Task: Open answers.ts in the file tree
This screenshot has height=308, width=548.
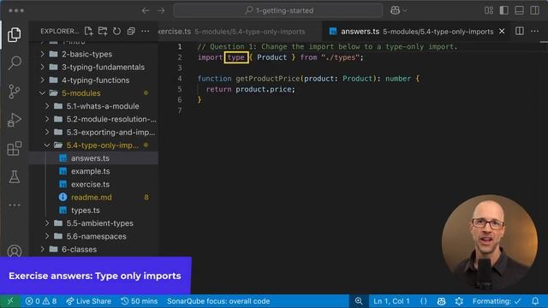Action: point(93,158)
